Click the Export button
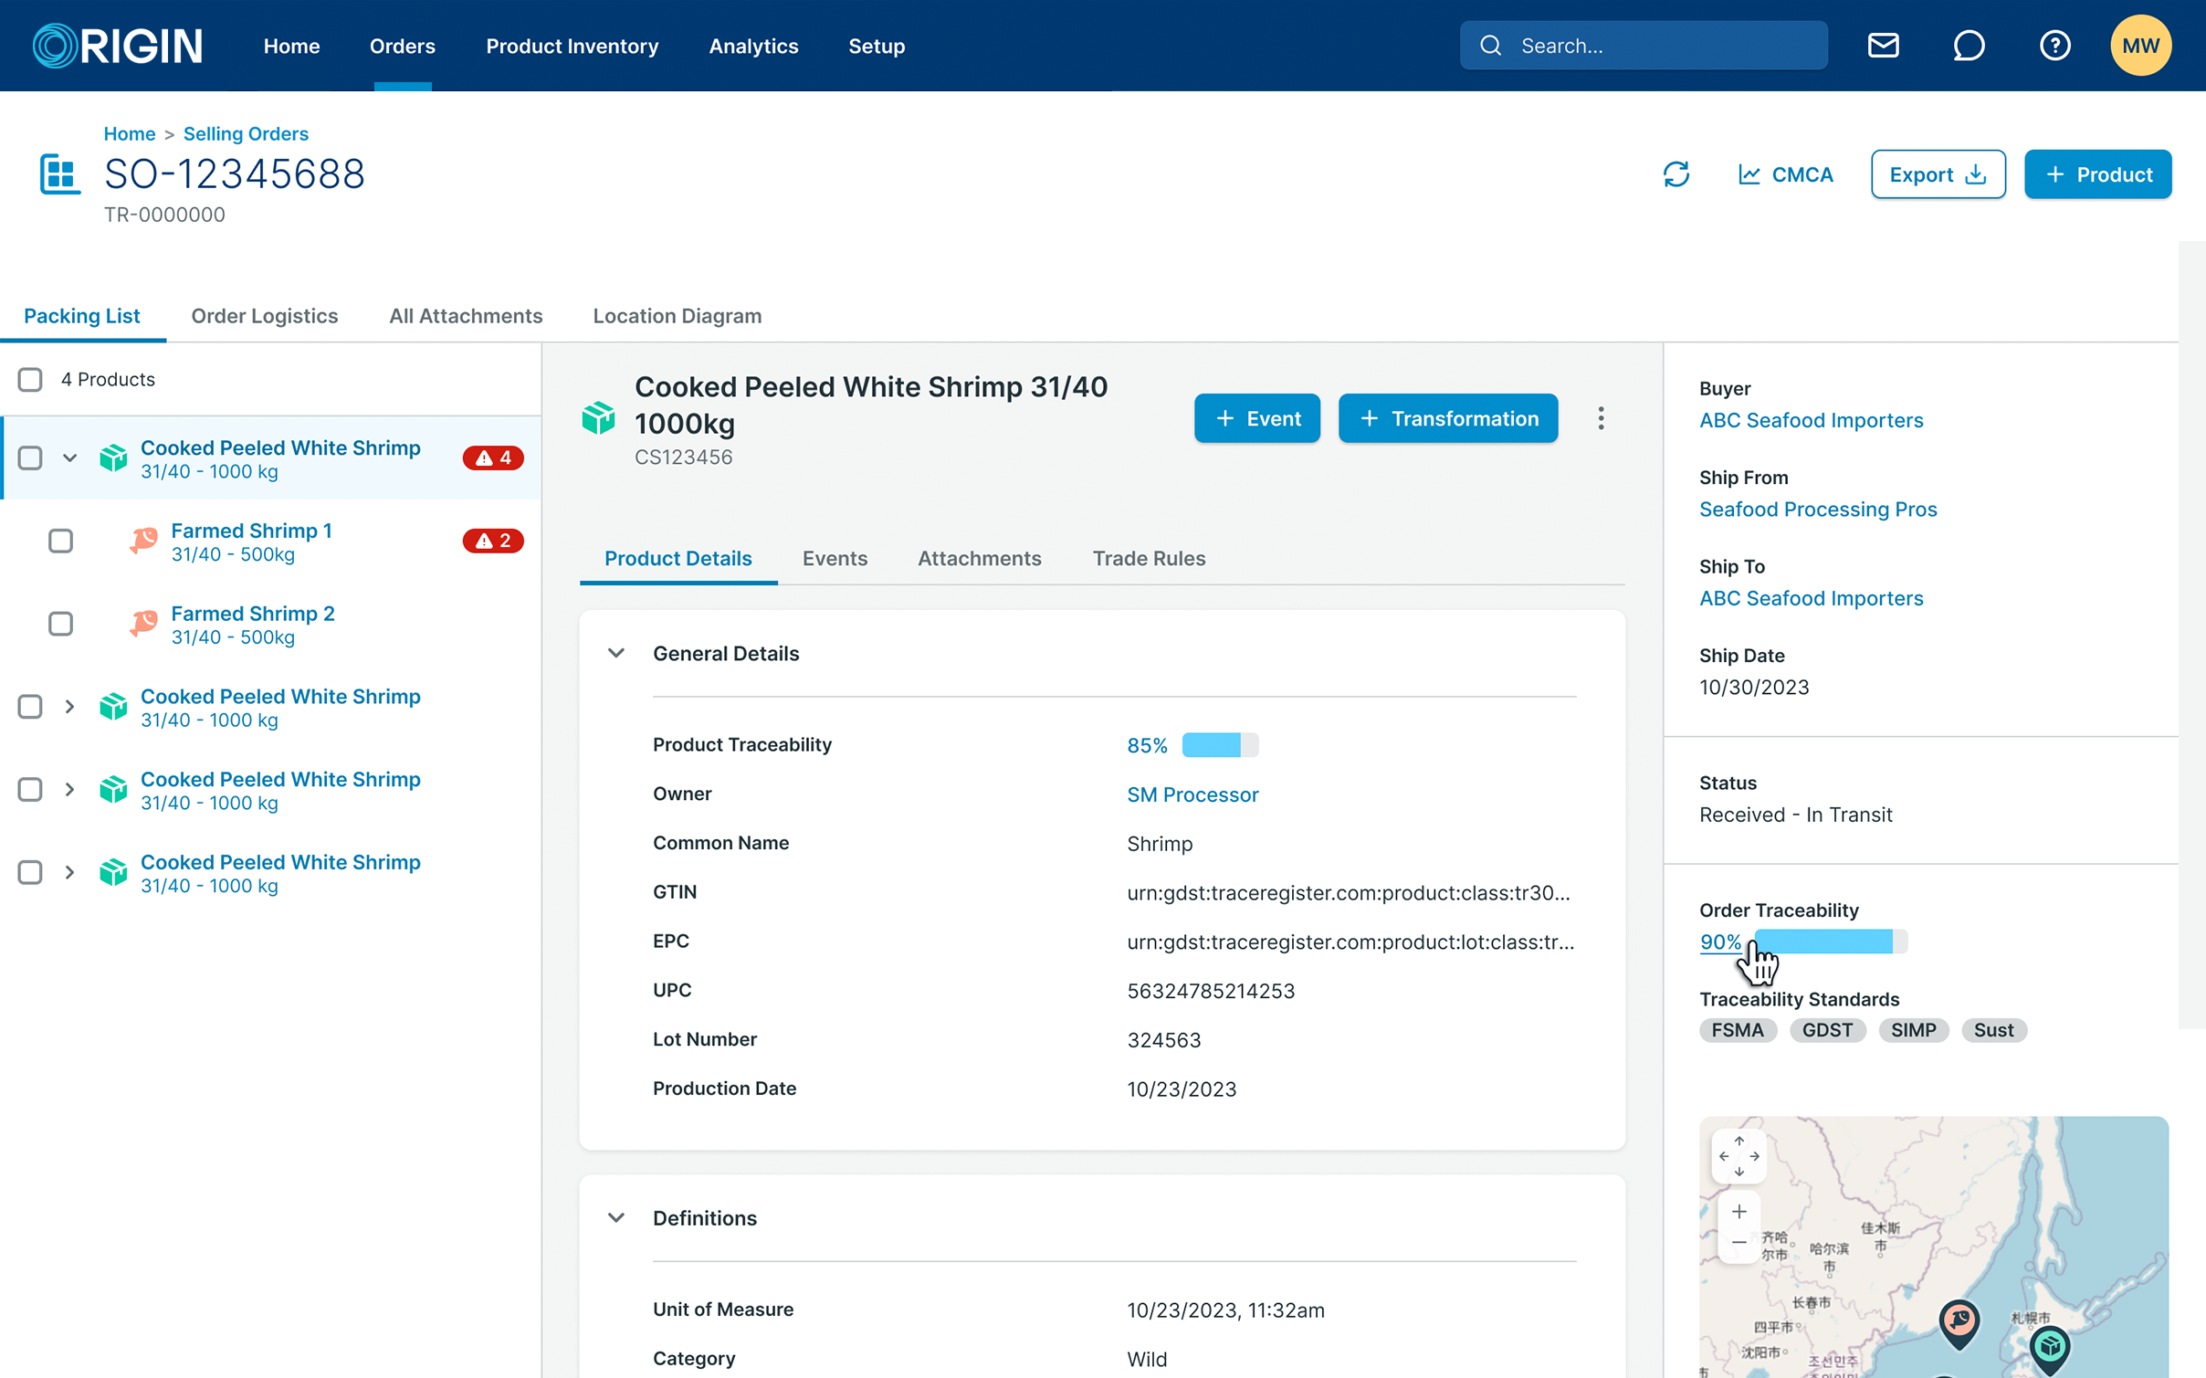 [x=1938, y=174]
